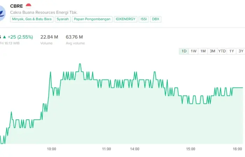
Task: Click the CBRE company logo icon
Action: click(2, 13)
